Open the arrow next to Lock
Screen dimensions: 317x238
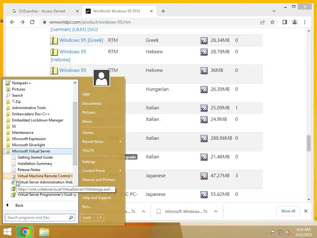point(101,218)
